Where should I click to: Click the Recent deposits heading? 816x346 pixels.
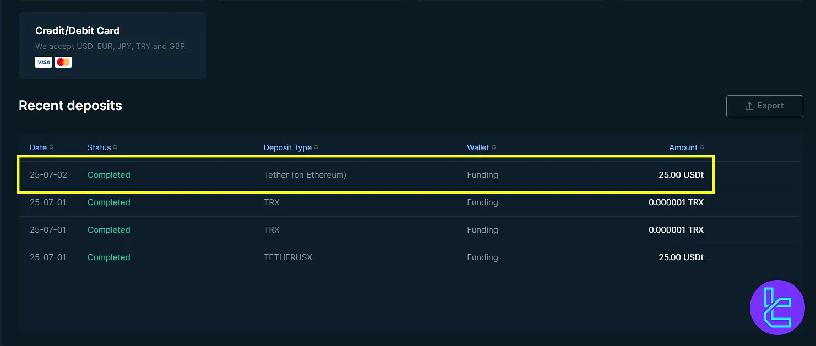tap(70, 106)
